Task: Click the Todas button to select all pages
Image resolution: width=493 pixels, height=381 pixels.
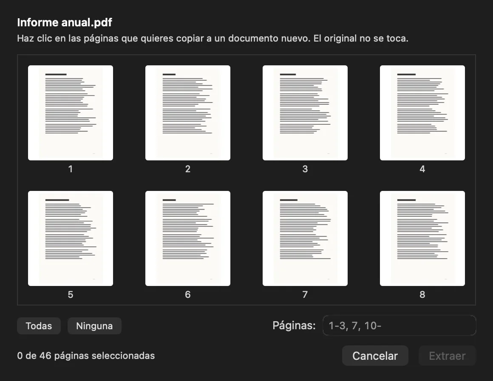Action: [39, 326]
